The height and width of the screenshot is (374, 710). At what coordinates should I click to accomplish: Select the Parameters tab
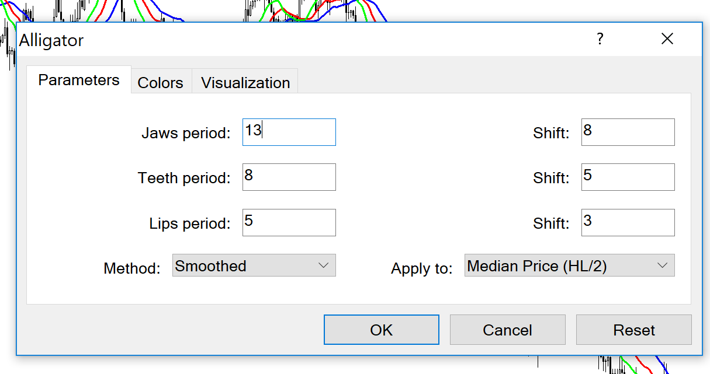(x=79, y=80)
